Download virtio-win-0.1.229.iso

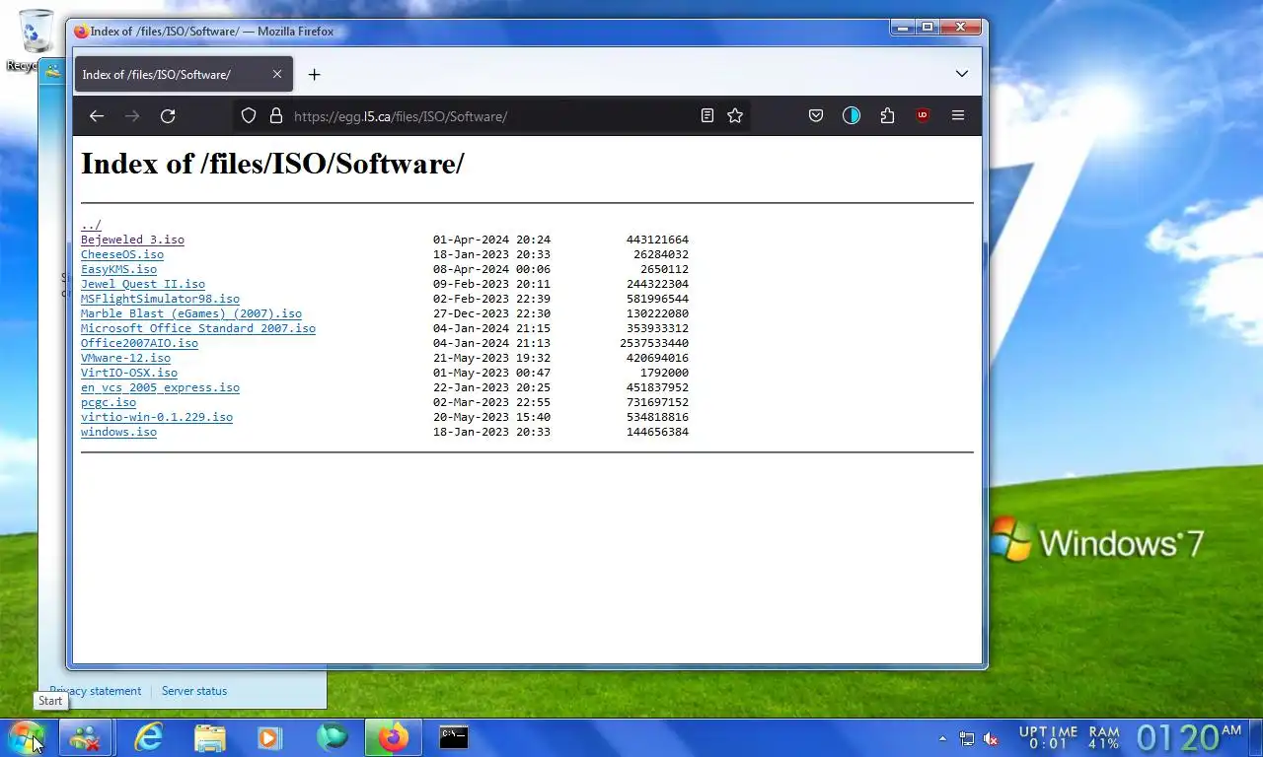point(157,417)
